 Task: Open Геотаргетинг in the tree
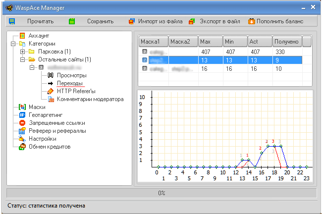46,115
